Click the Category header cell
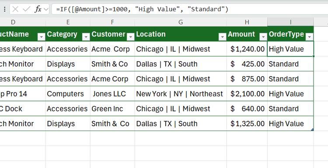 tap(68, 34)
